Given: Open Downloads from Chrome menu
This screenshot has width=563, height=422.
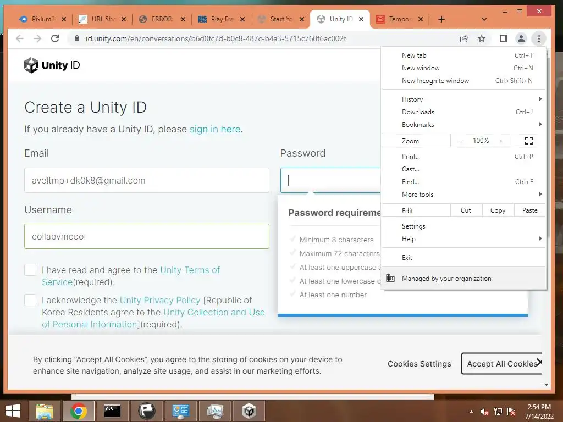Looking at the screenshot, I should [x=463, y=112].
